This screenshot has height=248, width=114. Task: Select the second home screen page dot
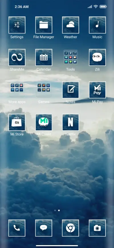tap(59, 210)
